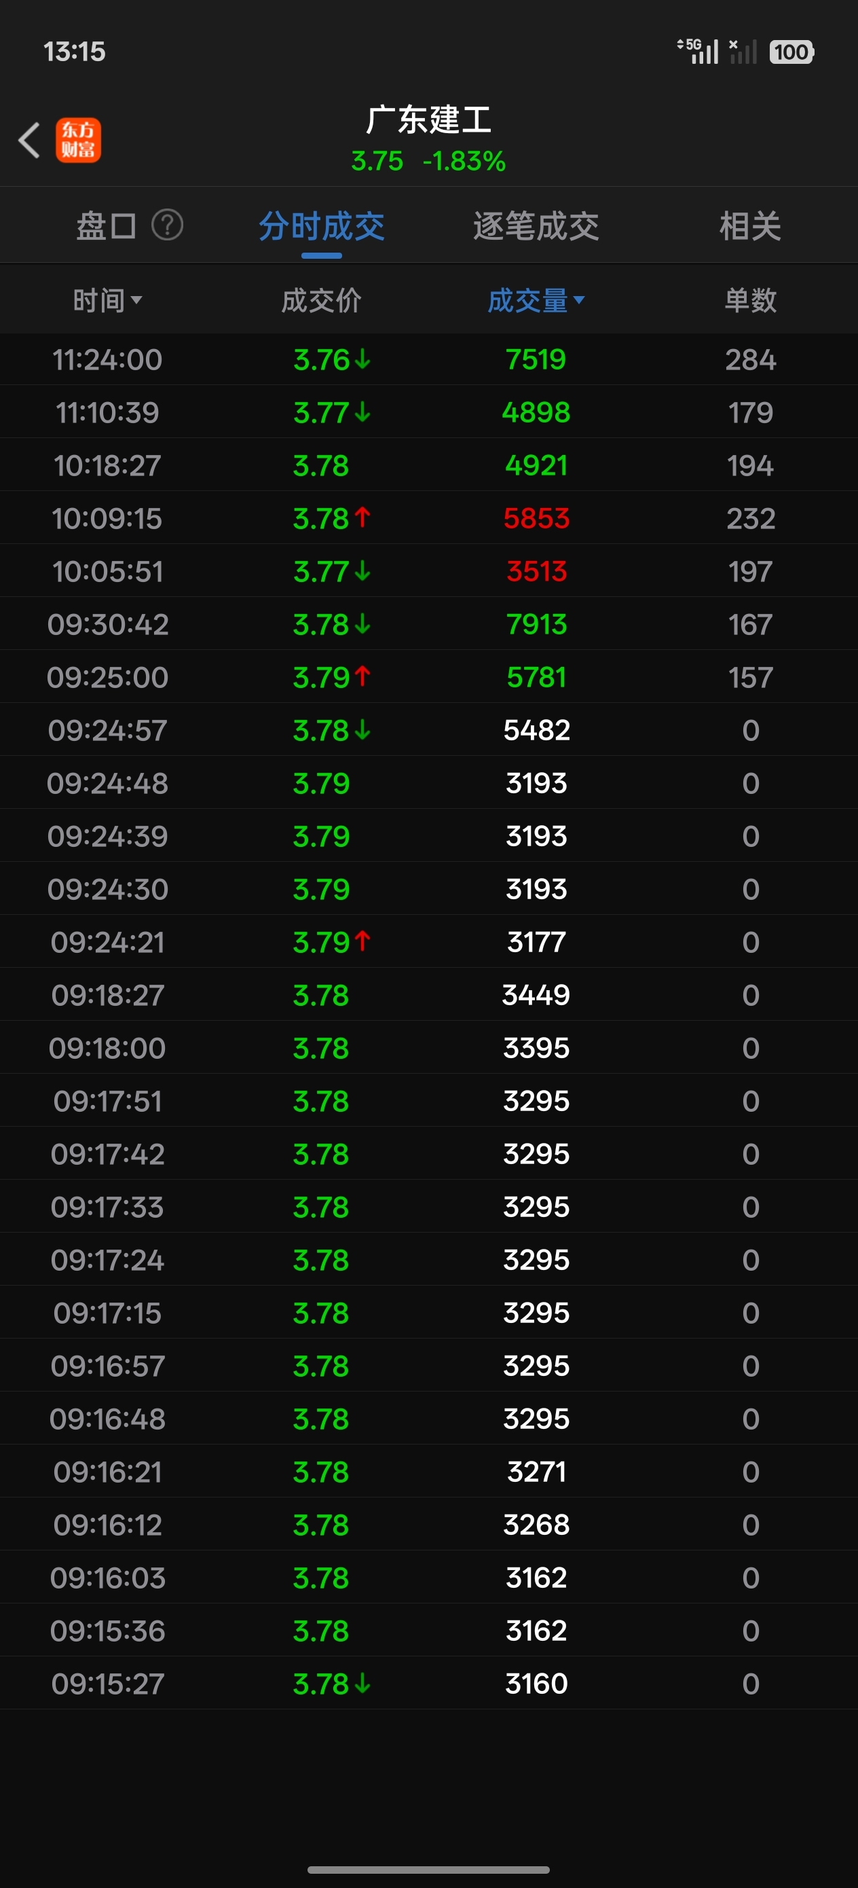858x1888 pixels.
Task: Tap red volume value 5853
Action: pos(536,518)
